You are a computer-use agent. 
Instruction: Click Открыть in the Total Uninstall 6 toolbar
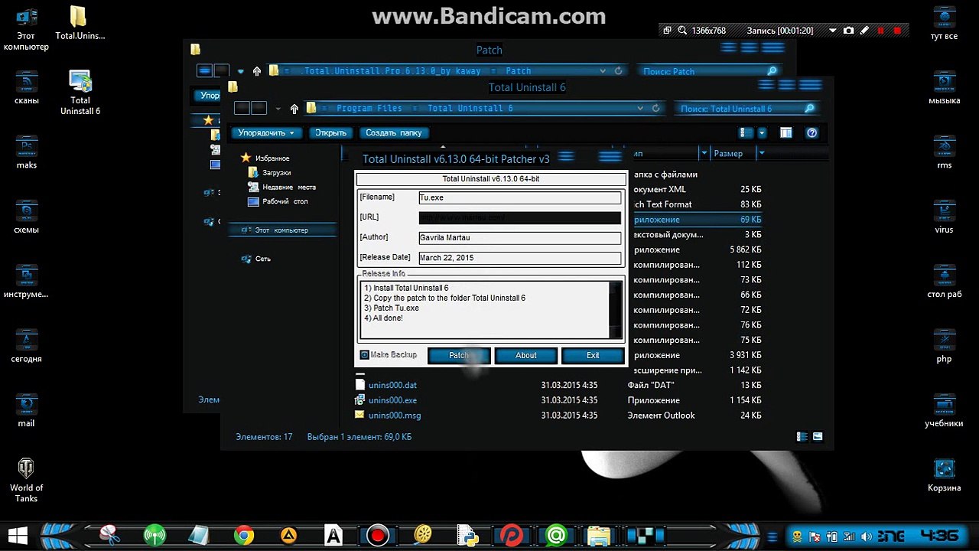pyautogui.click(x=331, y=133)
